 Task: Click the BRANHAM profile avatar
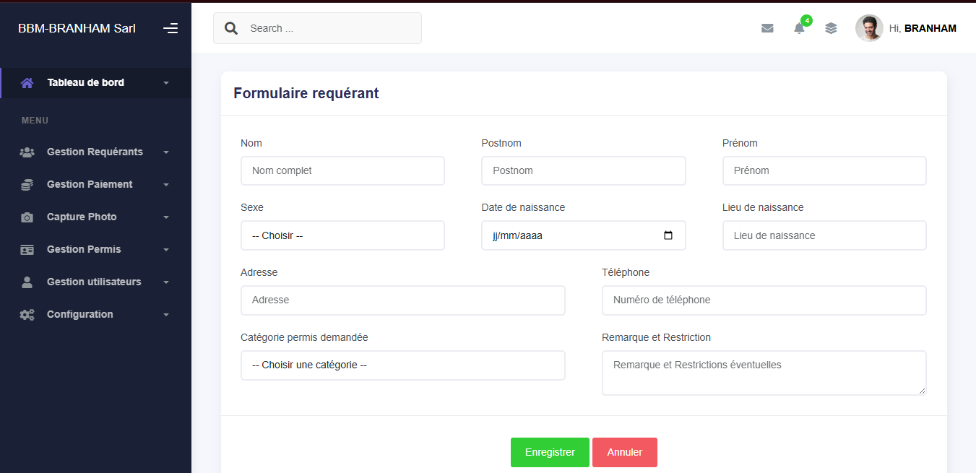pos(869,27)
